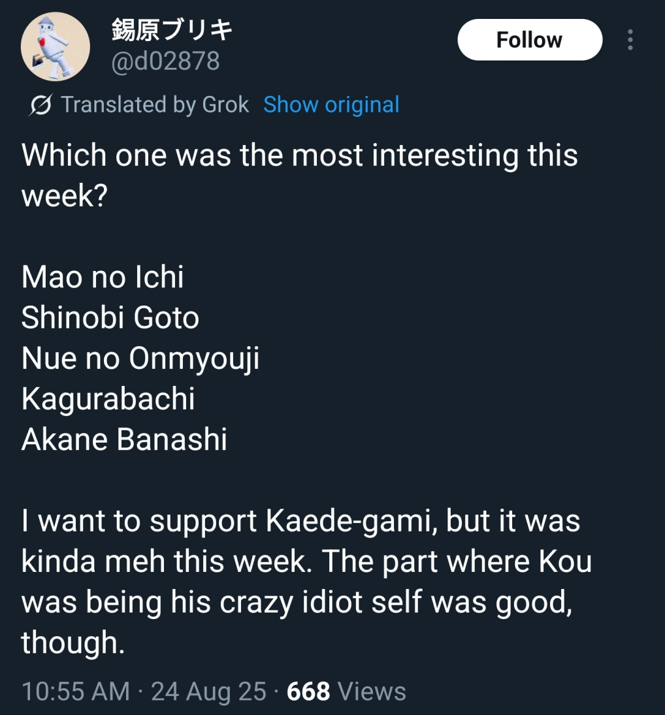This screenshot has width=665, height=715.
Task: Click the paragraph about supporting Kaede-gami
Action: (306, 581)
